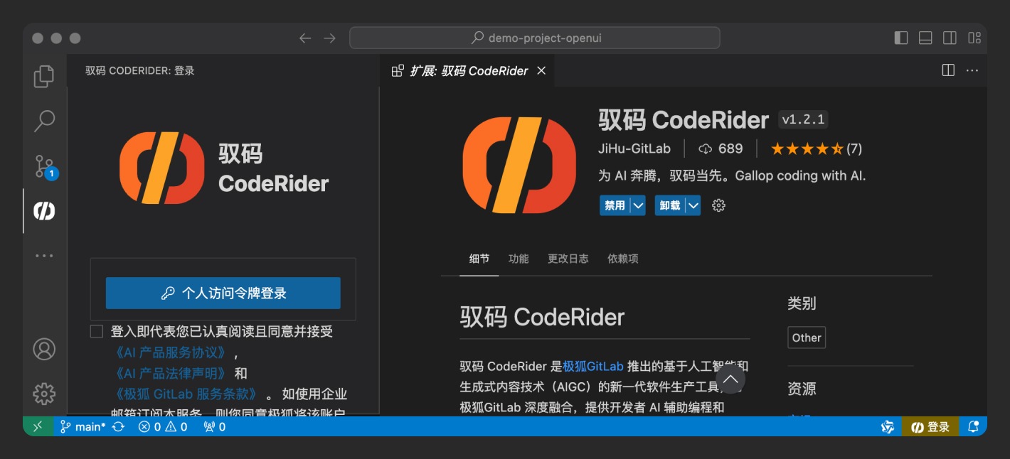Screen dimensions: 1010x459
Task: Open additional views ellipsis in activity bar
Action: (44, 256)
